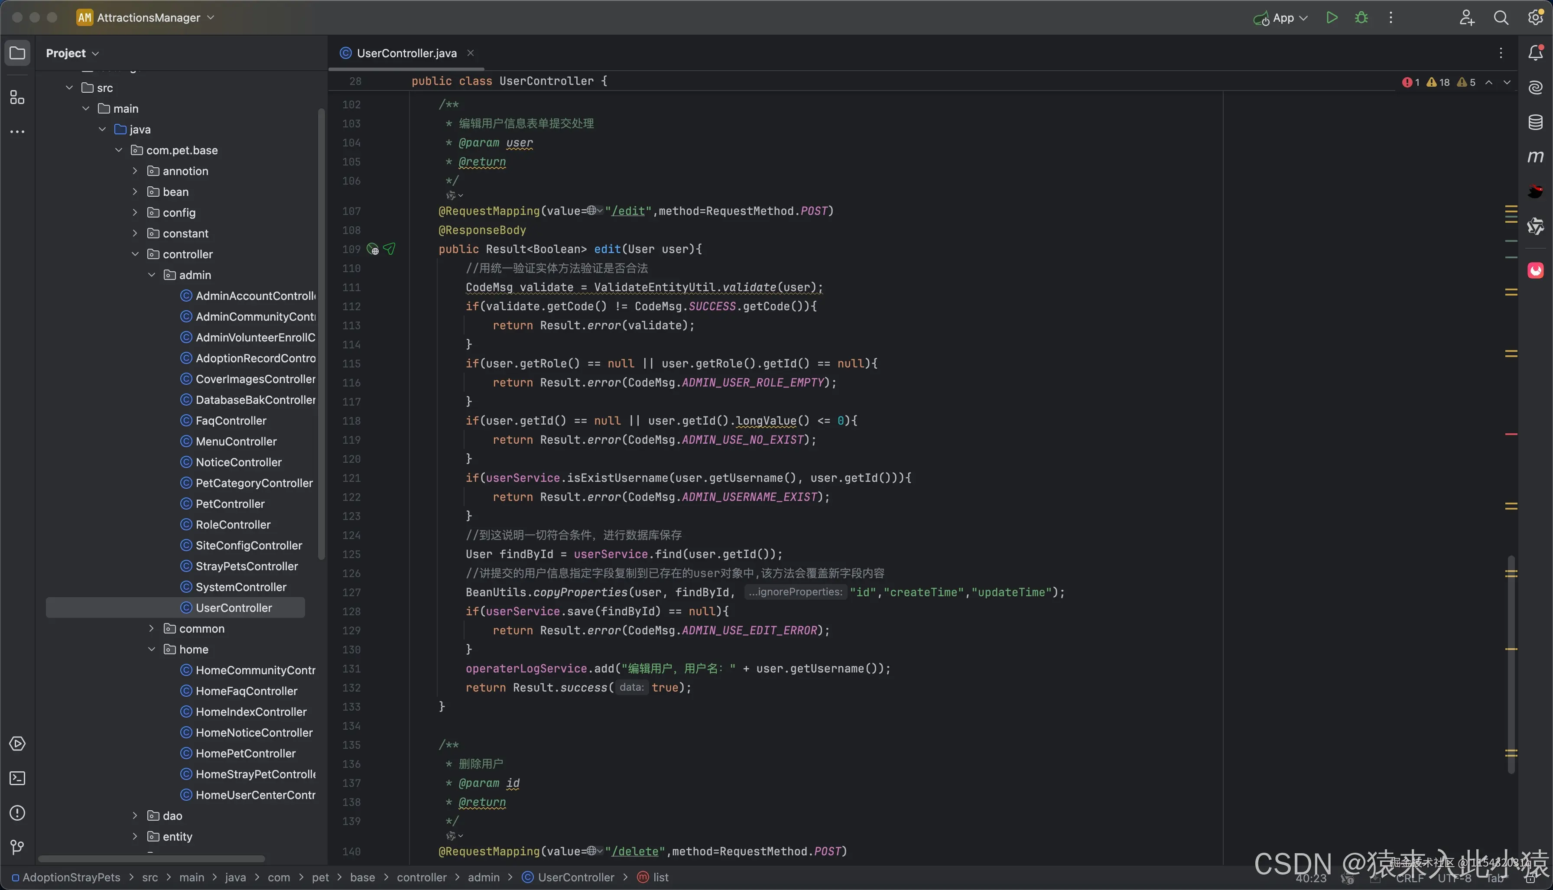Collapse the controller package

coord(135,254)
